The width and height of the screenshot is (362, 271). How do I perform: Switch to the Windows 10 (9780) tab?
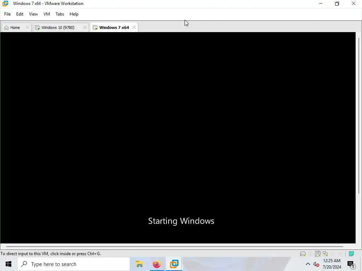point(58,28)
